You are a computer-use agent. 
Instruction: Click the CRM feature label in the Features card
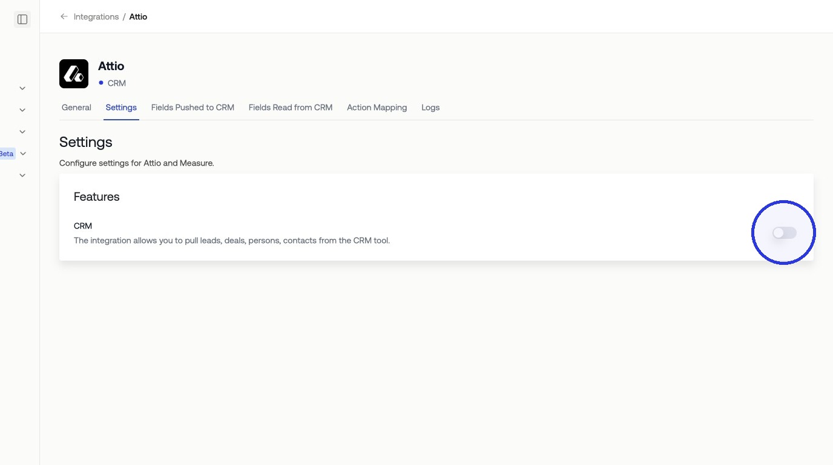click(x=83, y=226)
